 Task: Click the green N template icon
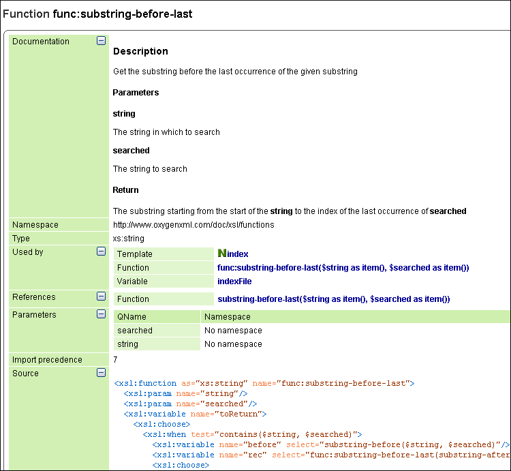pos(221,253)
